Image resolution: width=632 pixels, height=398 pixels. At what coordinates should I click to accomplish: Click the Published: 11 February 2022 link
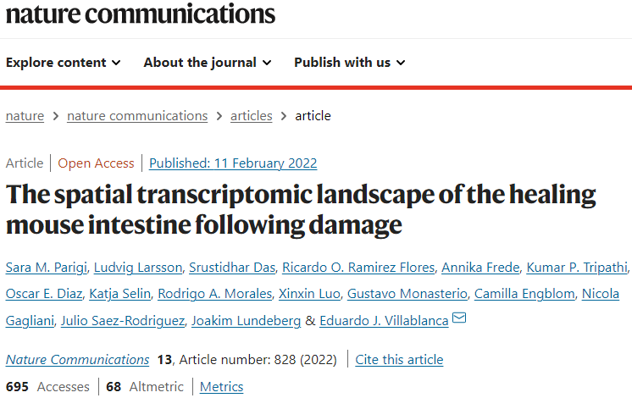pos(233,163)
